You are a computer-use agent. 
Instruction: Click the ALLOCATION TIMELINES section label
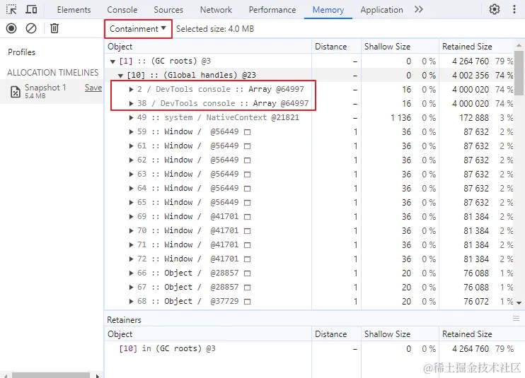click(53, 73)
